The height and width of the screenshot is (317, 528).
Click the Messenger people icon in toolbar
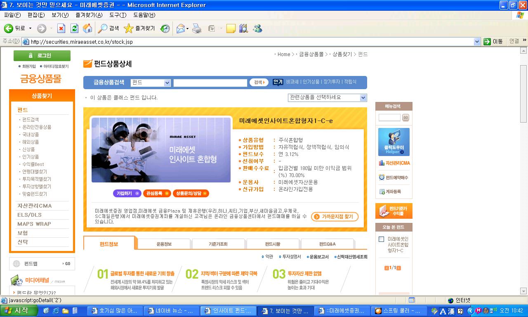(257, 28)
